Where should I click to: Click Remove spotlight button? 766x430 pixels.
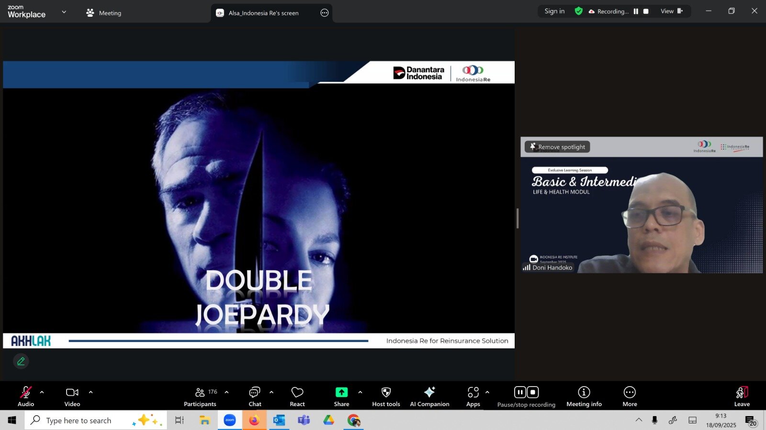557,147
